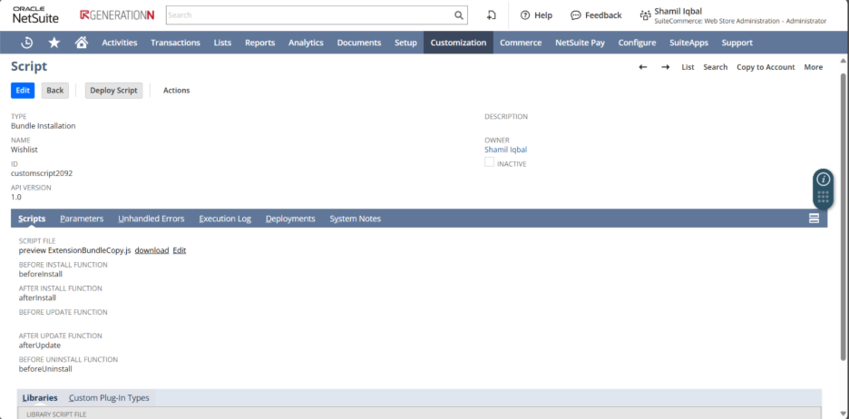Screen dimensions: 849x419
Task: Toggle the Inactive checkbox
Action: point(490,162)
